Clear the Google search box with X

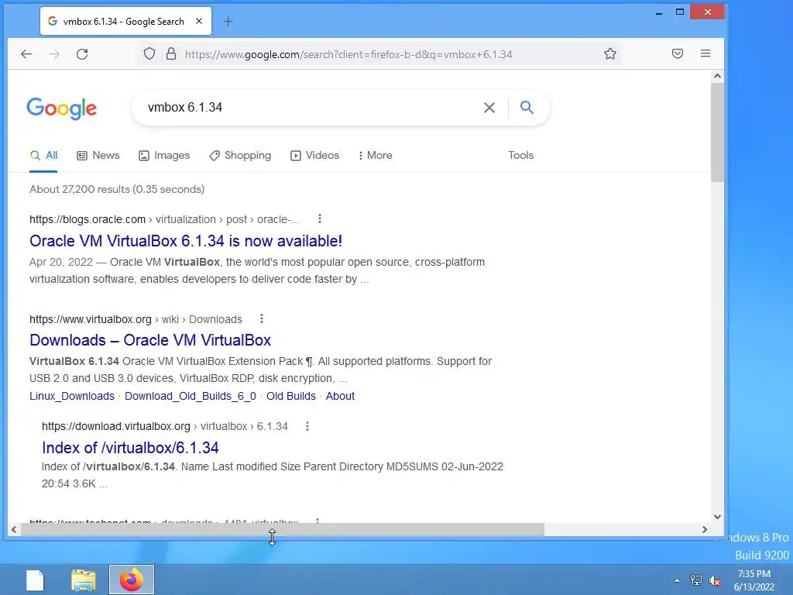(x=489, y=107)
